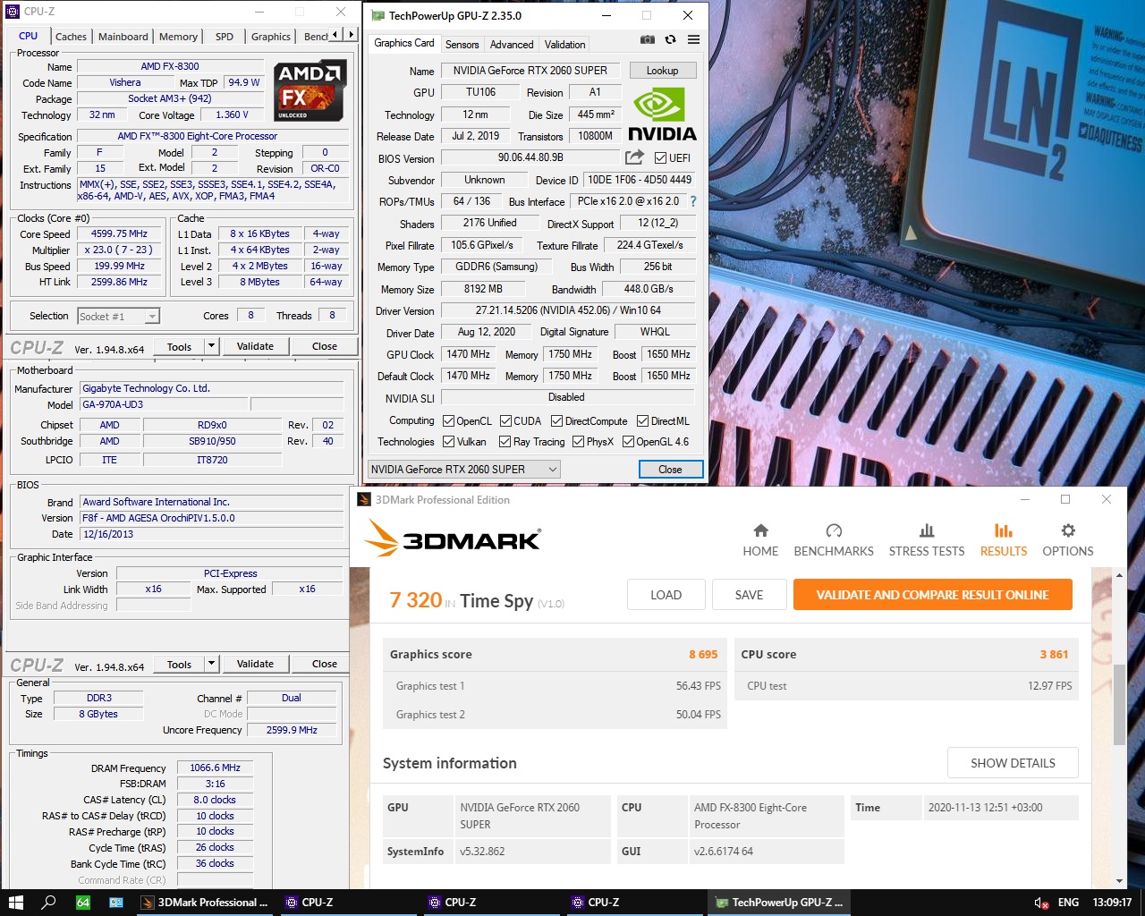Open Windows taskbar search
The height and width of the screenshot is (916, 1145).
[x=49, y=903]
